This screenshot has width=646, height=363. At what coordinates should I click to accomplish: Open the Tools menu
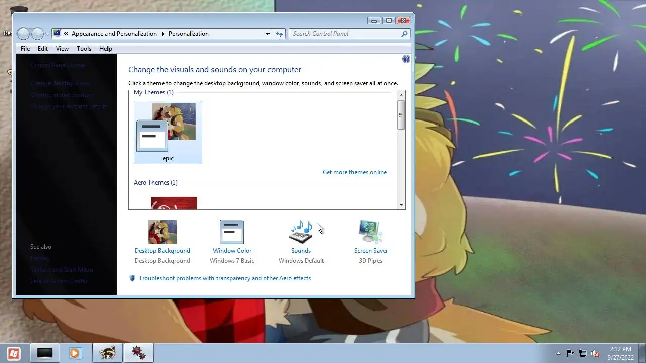click(84, 49)
